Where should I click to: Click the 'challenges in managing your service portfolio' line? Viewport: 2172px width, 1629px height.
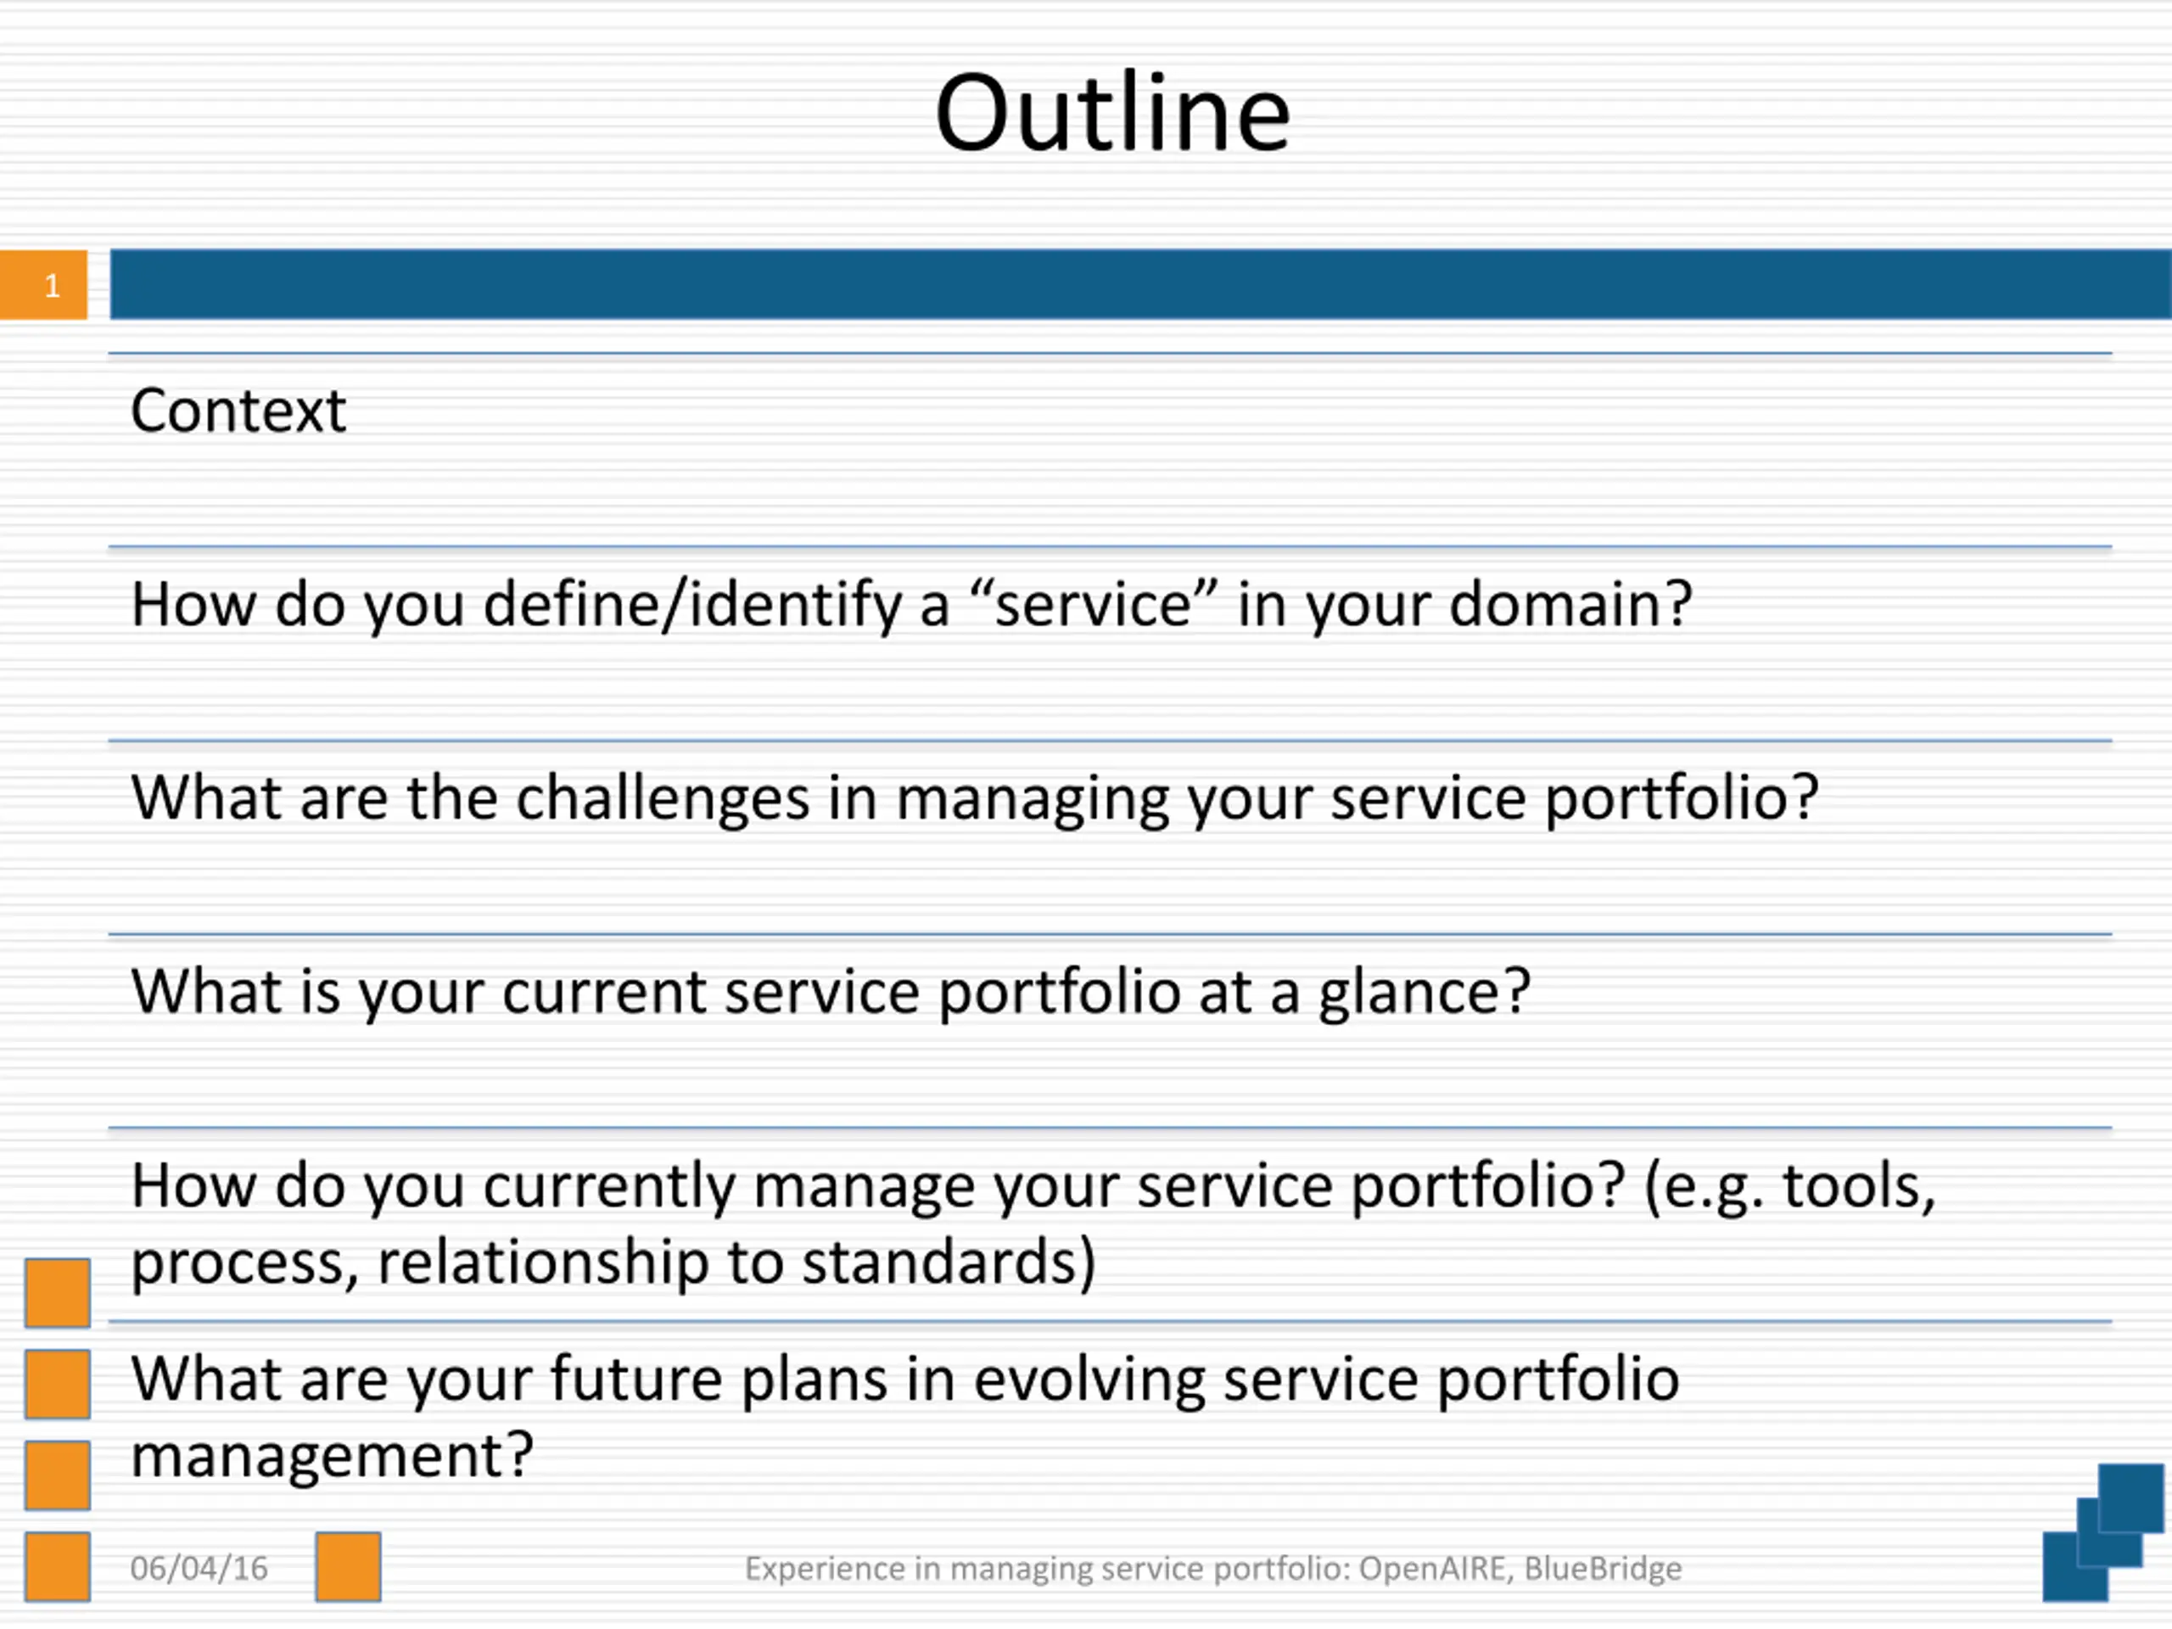(x=975, y=798)
